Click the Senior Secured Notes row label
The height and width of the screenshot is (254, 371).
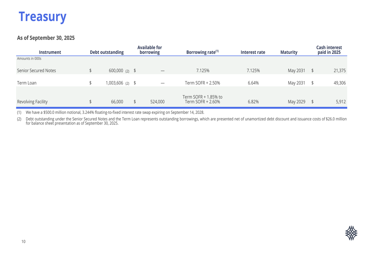pyautogui.click(x=36, y=70)
